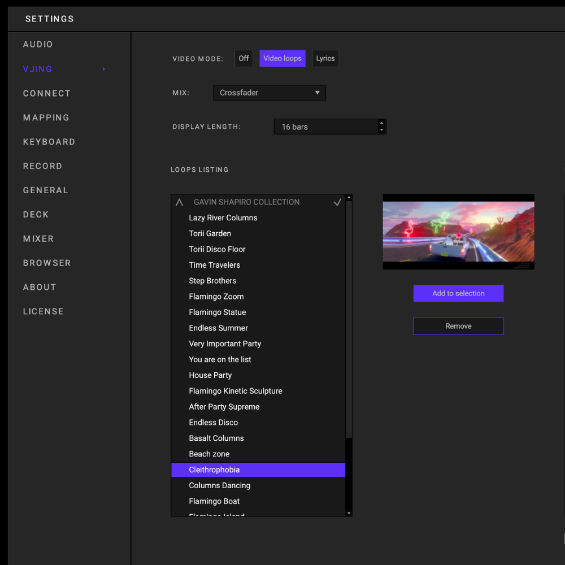
Task: Decrease display length with down stepper arrow
Action: click(382, 130)
